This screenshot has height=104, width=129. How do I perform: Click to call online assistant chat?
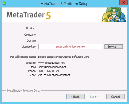click(x=54, y=75)
